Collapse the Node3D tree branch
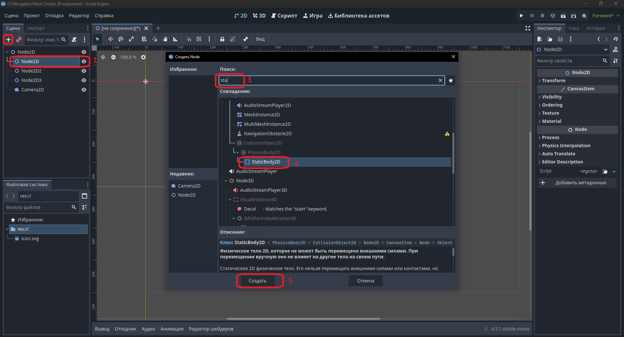624x337 pixels. tap(226, 181)
